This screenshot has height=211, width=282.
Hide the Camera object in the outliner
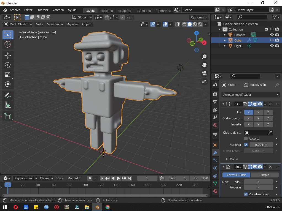click(x=272, y=35)
